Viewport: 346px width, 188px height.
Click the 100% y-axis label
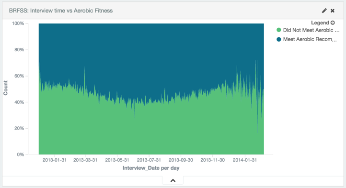(x=18, y=23)
